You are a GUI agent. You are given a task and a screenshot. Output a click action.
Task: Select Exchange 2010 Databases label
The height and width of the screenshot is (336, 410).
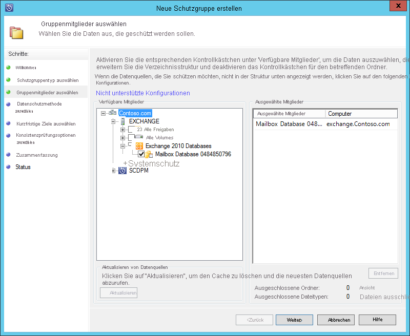[x=178, y=146]
